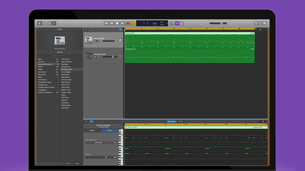
Task: Open the Smart Controls dial button
Action: point(50,23)
